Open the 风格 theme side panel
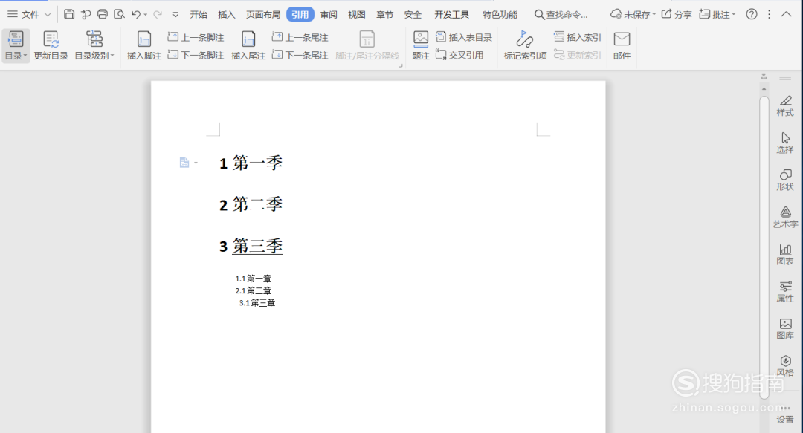Image resolution: width=803 pixels, height=433 pixels. click(785, 366)
